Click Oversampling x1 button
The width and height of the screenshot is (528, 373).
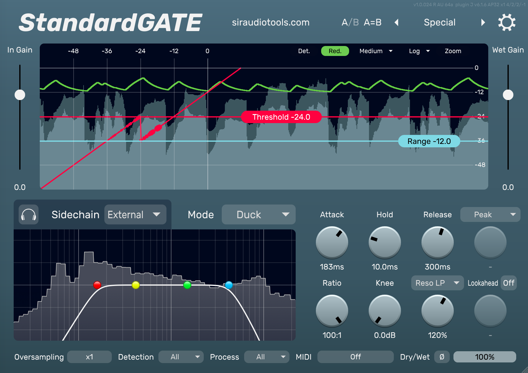coord(89,357)
